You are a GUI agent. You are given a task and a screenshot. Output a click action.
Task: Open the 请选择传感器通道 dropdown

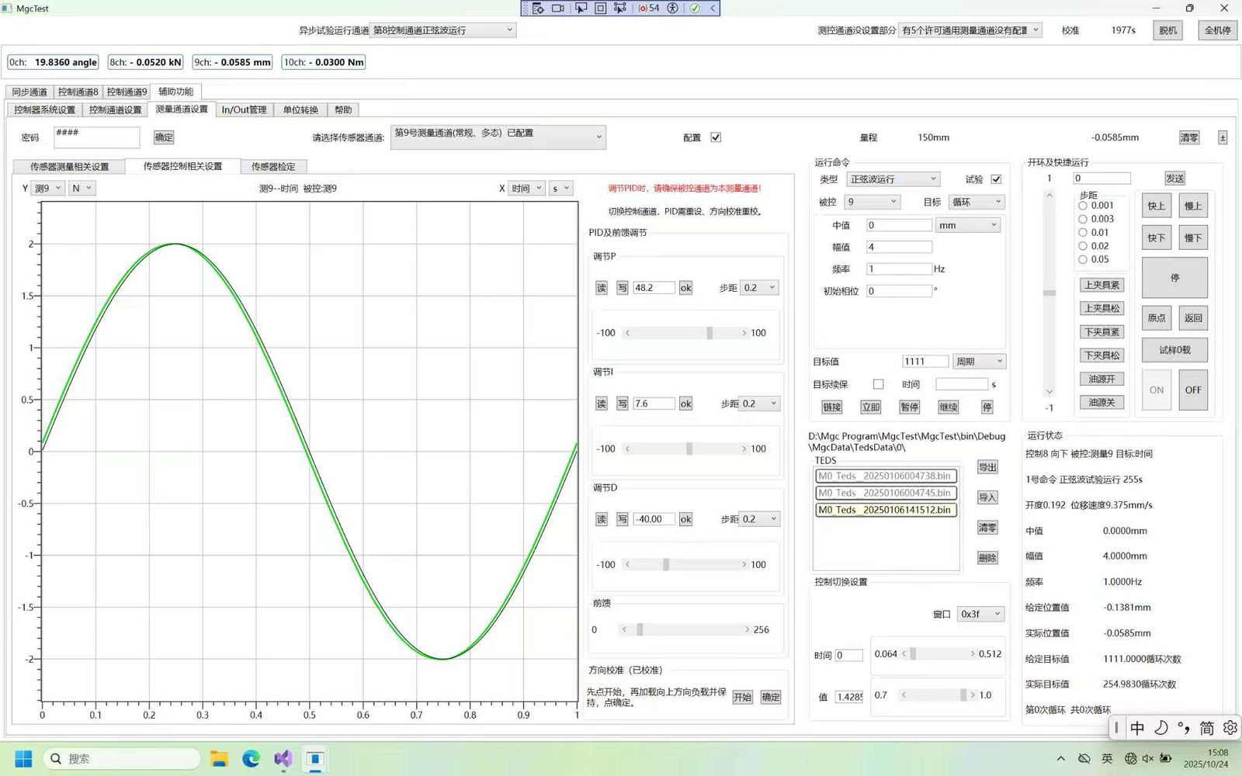[498, 137]
